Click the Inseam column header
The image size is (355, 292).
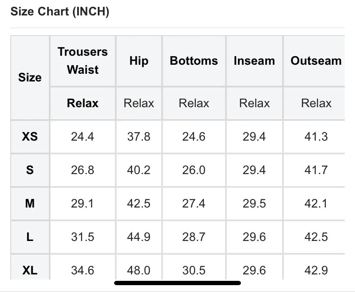point(254,60)
